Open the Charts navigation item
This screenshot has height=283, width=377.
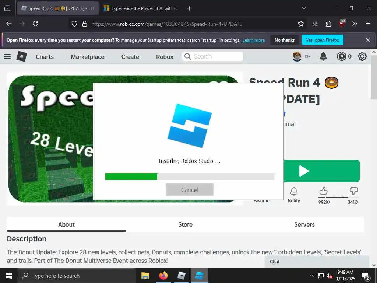(45, 57)
